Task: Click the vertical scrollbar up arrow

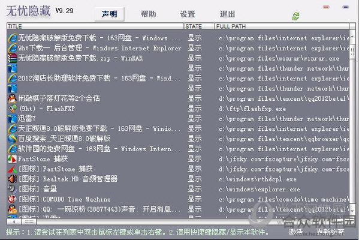Action: [352, 37]
